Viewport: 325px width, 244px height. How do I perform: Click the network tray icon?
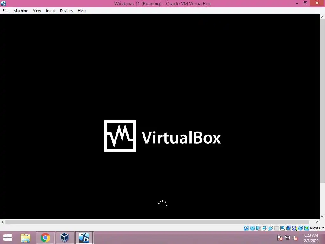click(288, 238)
